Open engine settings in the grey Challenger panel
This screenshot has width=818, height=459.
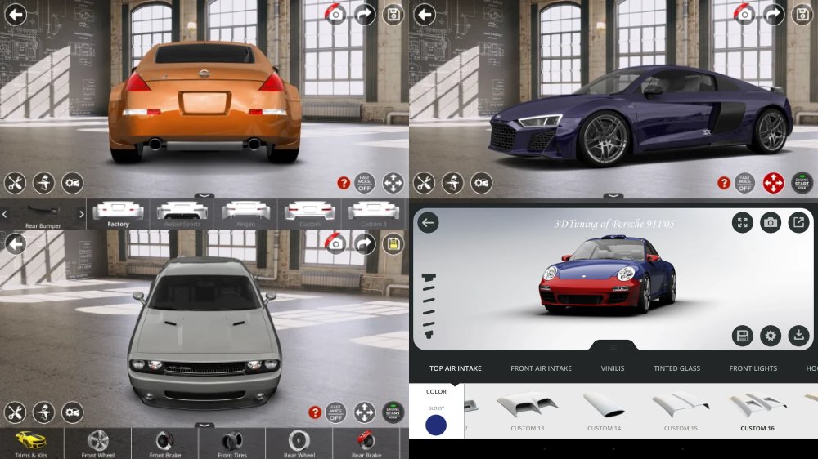tap(73, 412)
